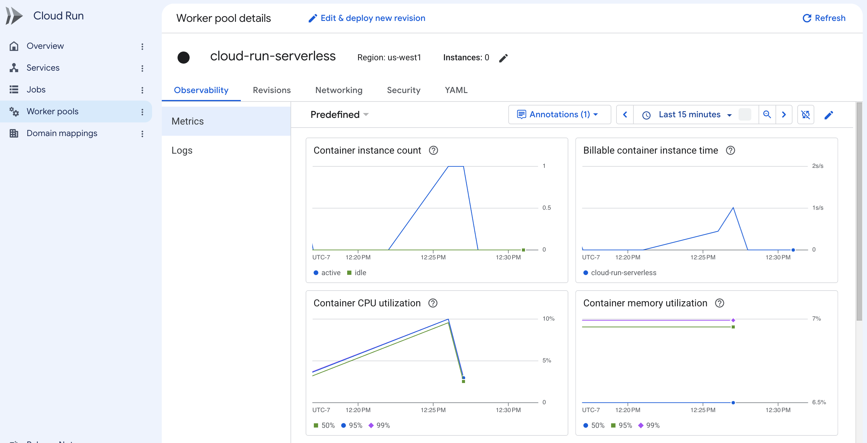867x443 pixels.
Task: Toggle the 95% legend in CPU utilization chart
Action: pyautogui.click(x=352, y=425)
